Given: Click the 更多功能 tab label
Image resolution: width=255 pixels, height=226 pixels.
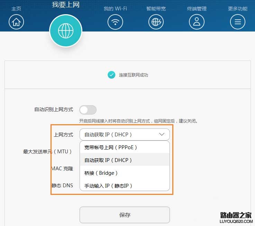Looking at the screenshot, I should pyautogui.click(x=237, y=9).
